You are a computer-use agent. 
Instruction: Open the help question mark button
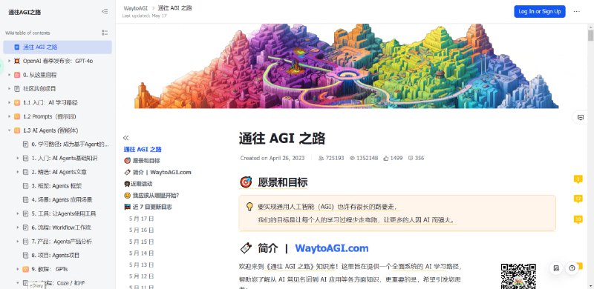point(572,268)
